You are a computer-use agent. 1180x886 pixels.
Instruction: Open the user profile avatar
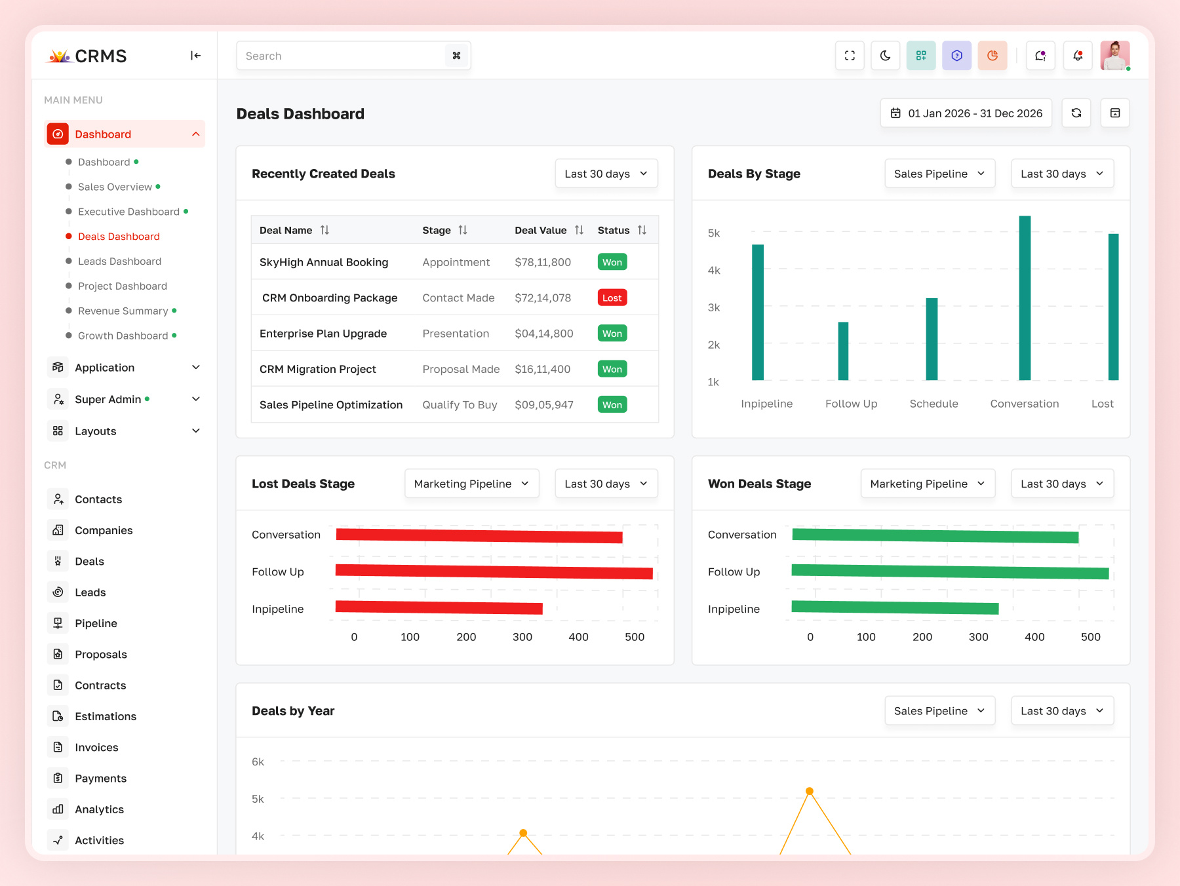[1114, 56]
